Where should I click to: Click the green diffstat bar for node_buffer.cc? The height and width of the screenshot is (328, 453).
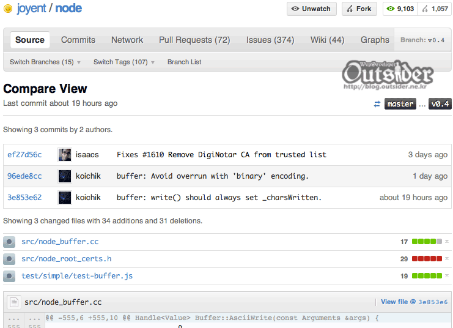(x=427, y=242)
